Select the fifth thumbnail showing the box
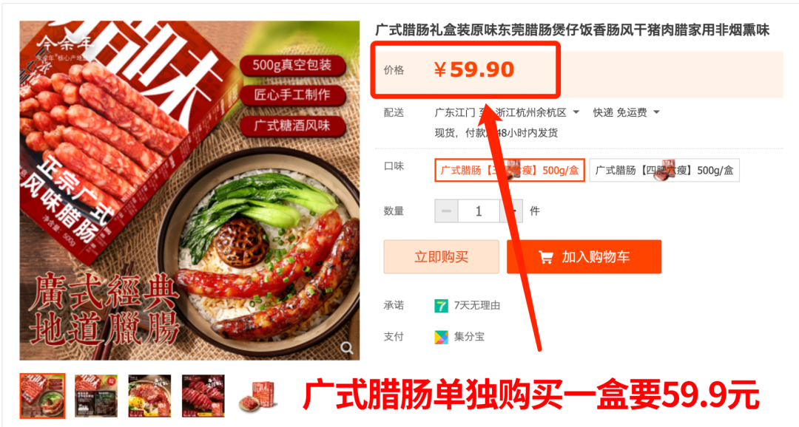Screen dimensions: 799x427 click(256, 396)
